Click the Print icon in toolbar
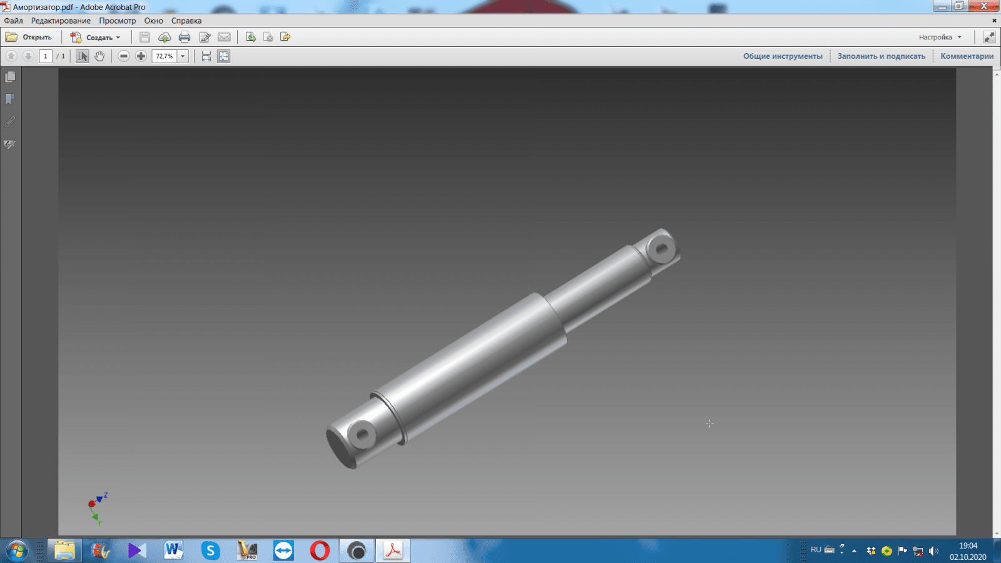The image size is (1001, 563). click(184, 38)
